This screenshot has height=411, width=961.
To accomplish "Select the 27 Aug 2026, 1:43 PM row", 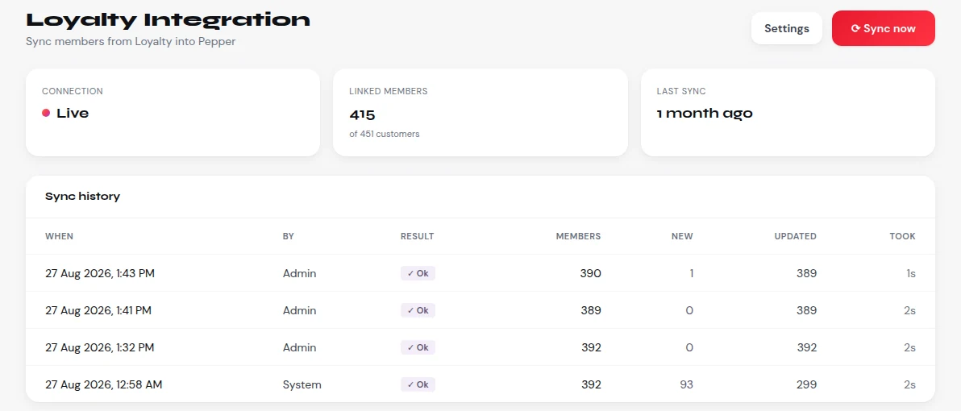I will pyautogui.click(x=480, y=273).
